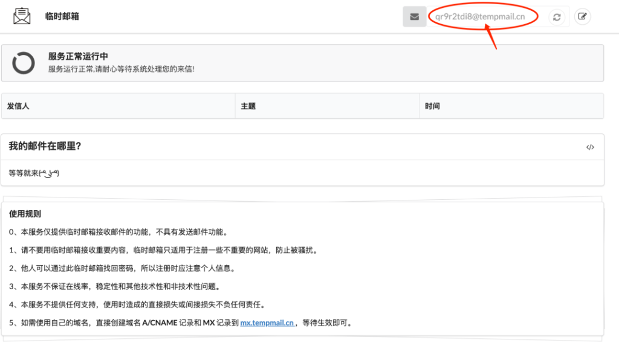Toggle the code icon in the mail panel
This screenshot has width=619, height=343.
(x=590, y=147)
